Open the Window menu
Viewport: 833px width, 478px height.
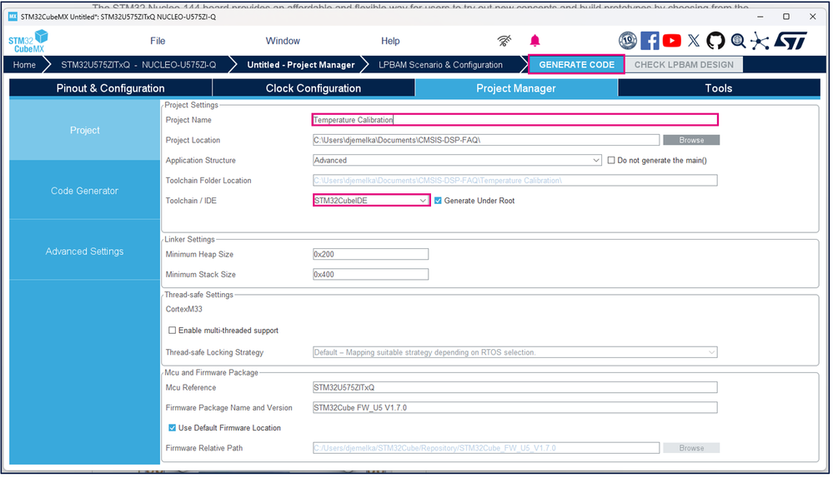[x=283, y=41]
